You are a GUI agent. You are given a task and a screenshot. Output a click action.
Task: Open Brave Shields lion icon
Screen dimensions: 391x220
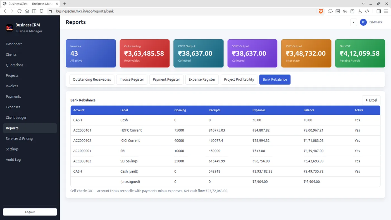(x=321, y=11)
